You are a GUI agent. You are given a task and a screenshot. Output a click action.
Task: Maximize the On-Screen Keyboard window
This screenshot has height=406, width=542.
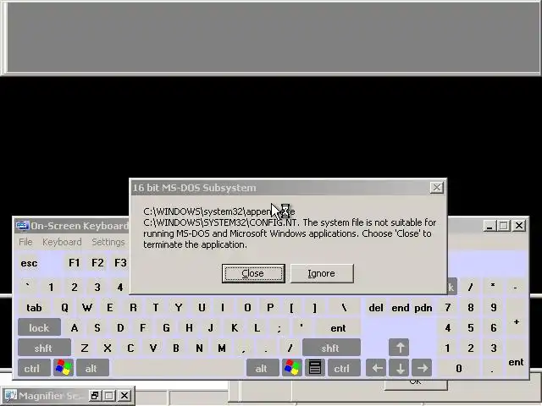click(x=504, y=226)
